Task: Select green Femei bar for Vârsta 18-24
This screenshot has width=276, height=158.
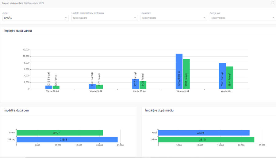Action: (x=56, y=87)
